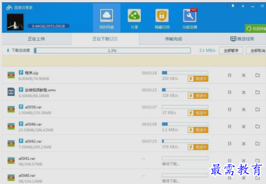The height and width of the screenshot is (184, 266).
Task: Click the a0042.rar archive file icon
Action: tap(11, 143)
